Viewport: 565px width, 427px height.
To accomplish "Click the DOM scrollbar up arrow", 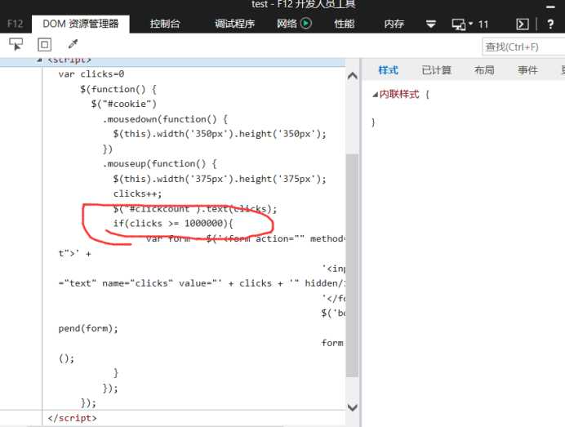I will 353,76.
